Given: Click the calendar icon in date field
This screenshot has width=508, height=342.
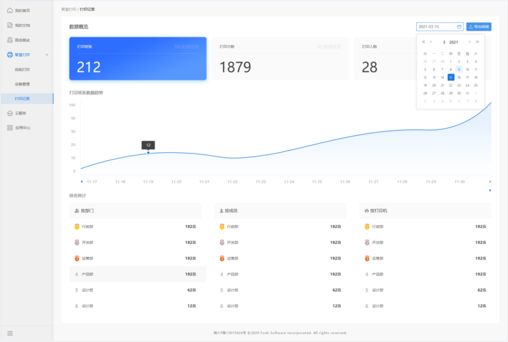Looking at the screenshot, I should (x=459, y=27).
